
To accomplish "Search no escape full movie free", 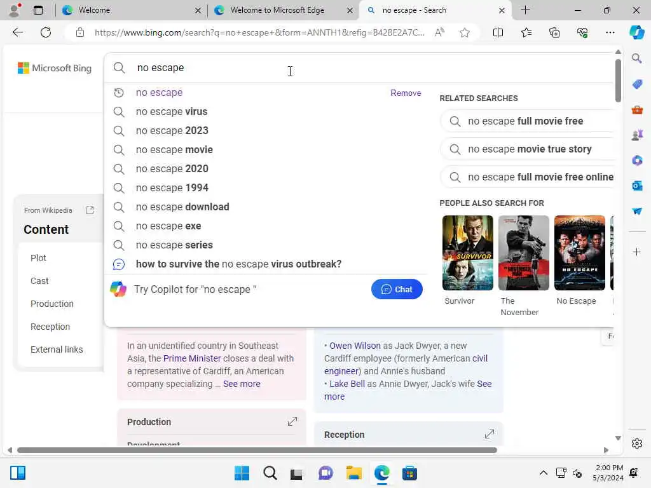I will pos(526,121).
